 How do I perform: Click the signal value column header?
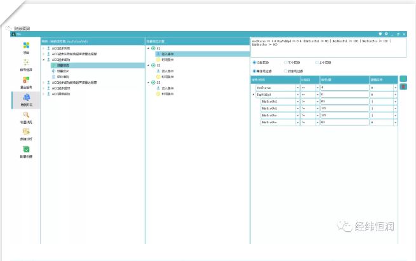[345, 79]
